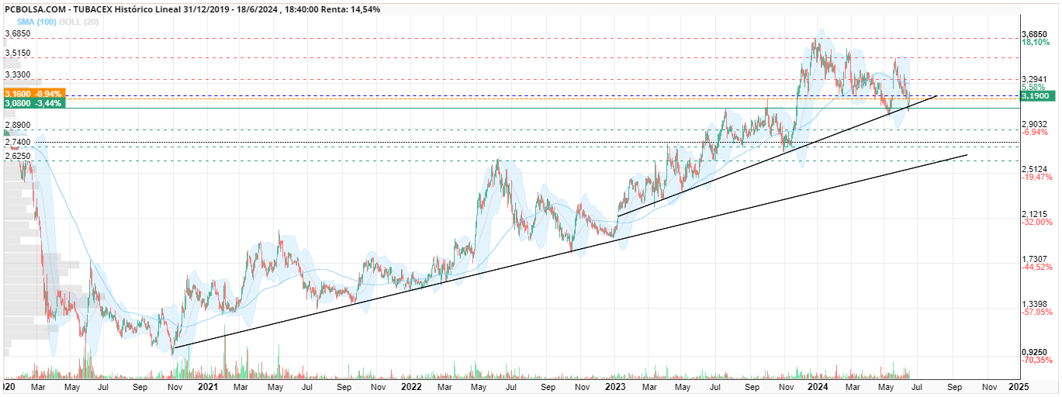
Task: Click the -32,00% percentage label
Action: point(1037,223)
